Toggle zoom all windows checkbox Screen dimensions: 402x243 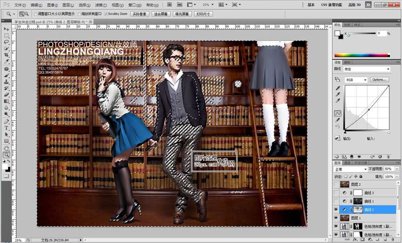point(79,14)
